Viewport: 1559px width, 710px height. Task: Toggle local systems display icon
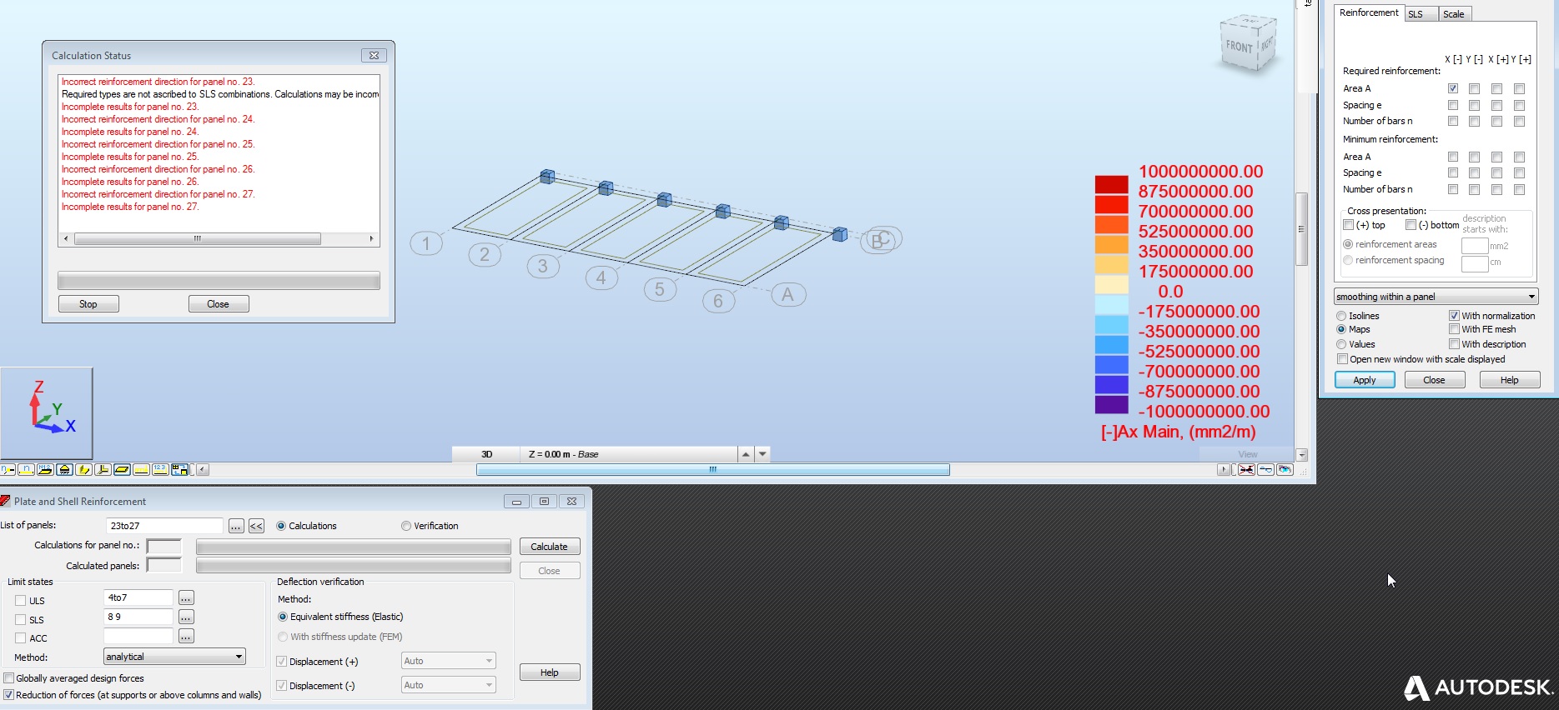(103, 470)
